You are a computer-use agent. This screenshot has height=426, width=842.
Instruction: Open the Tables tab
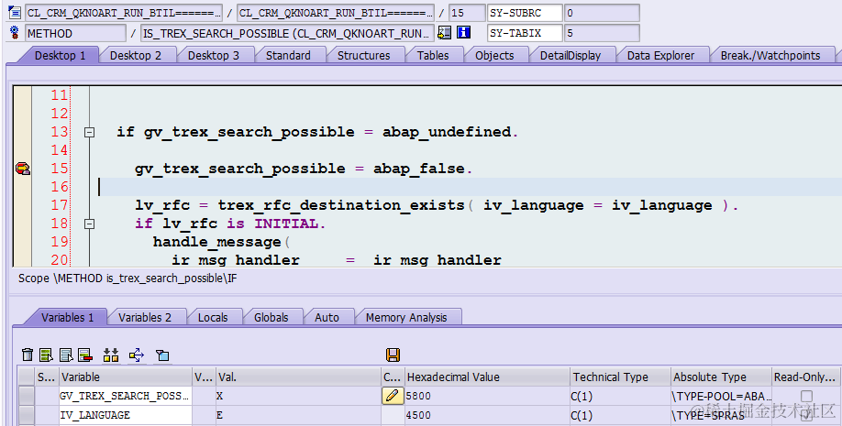[x=433, y=55]
